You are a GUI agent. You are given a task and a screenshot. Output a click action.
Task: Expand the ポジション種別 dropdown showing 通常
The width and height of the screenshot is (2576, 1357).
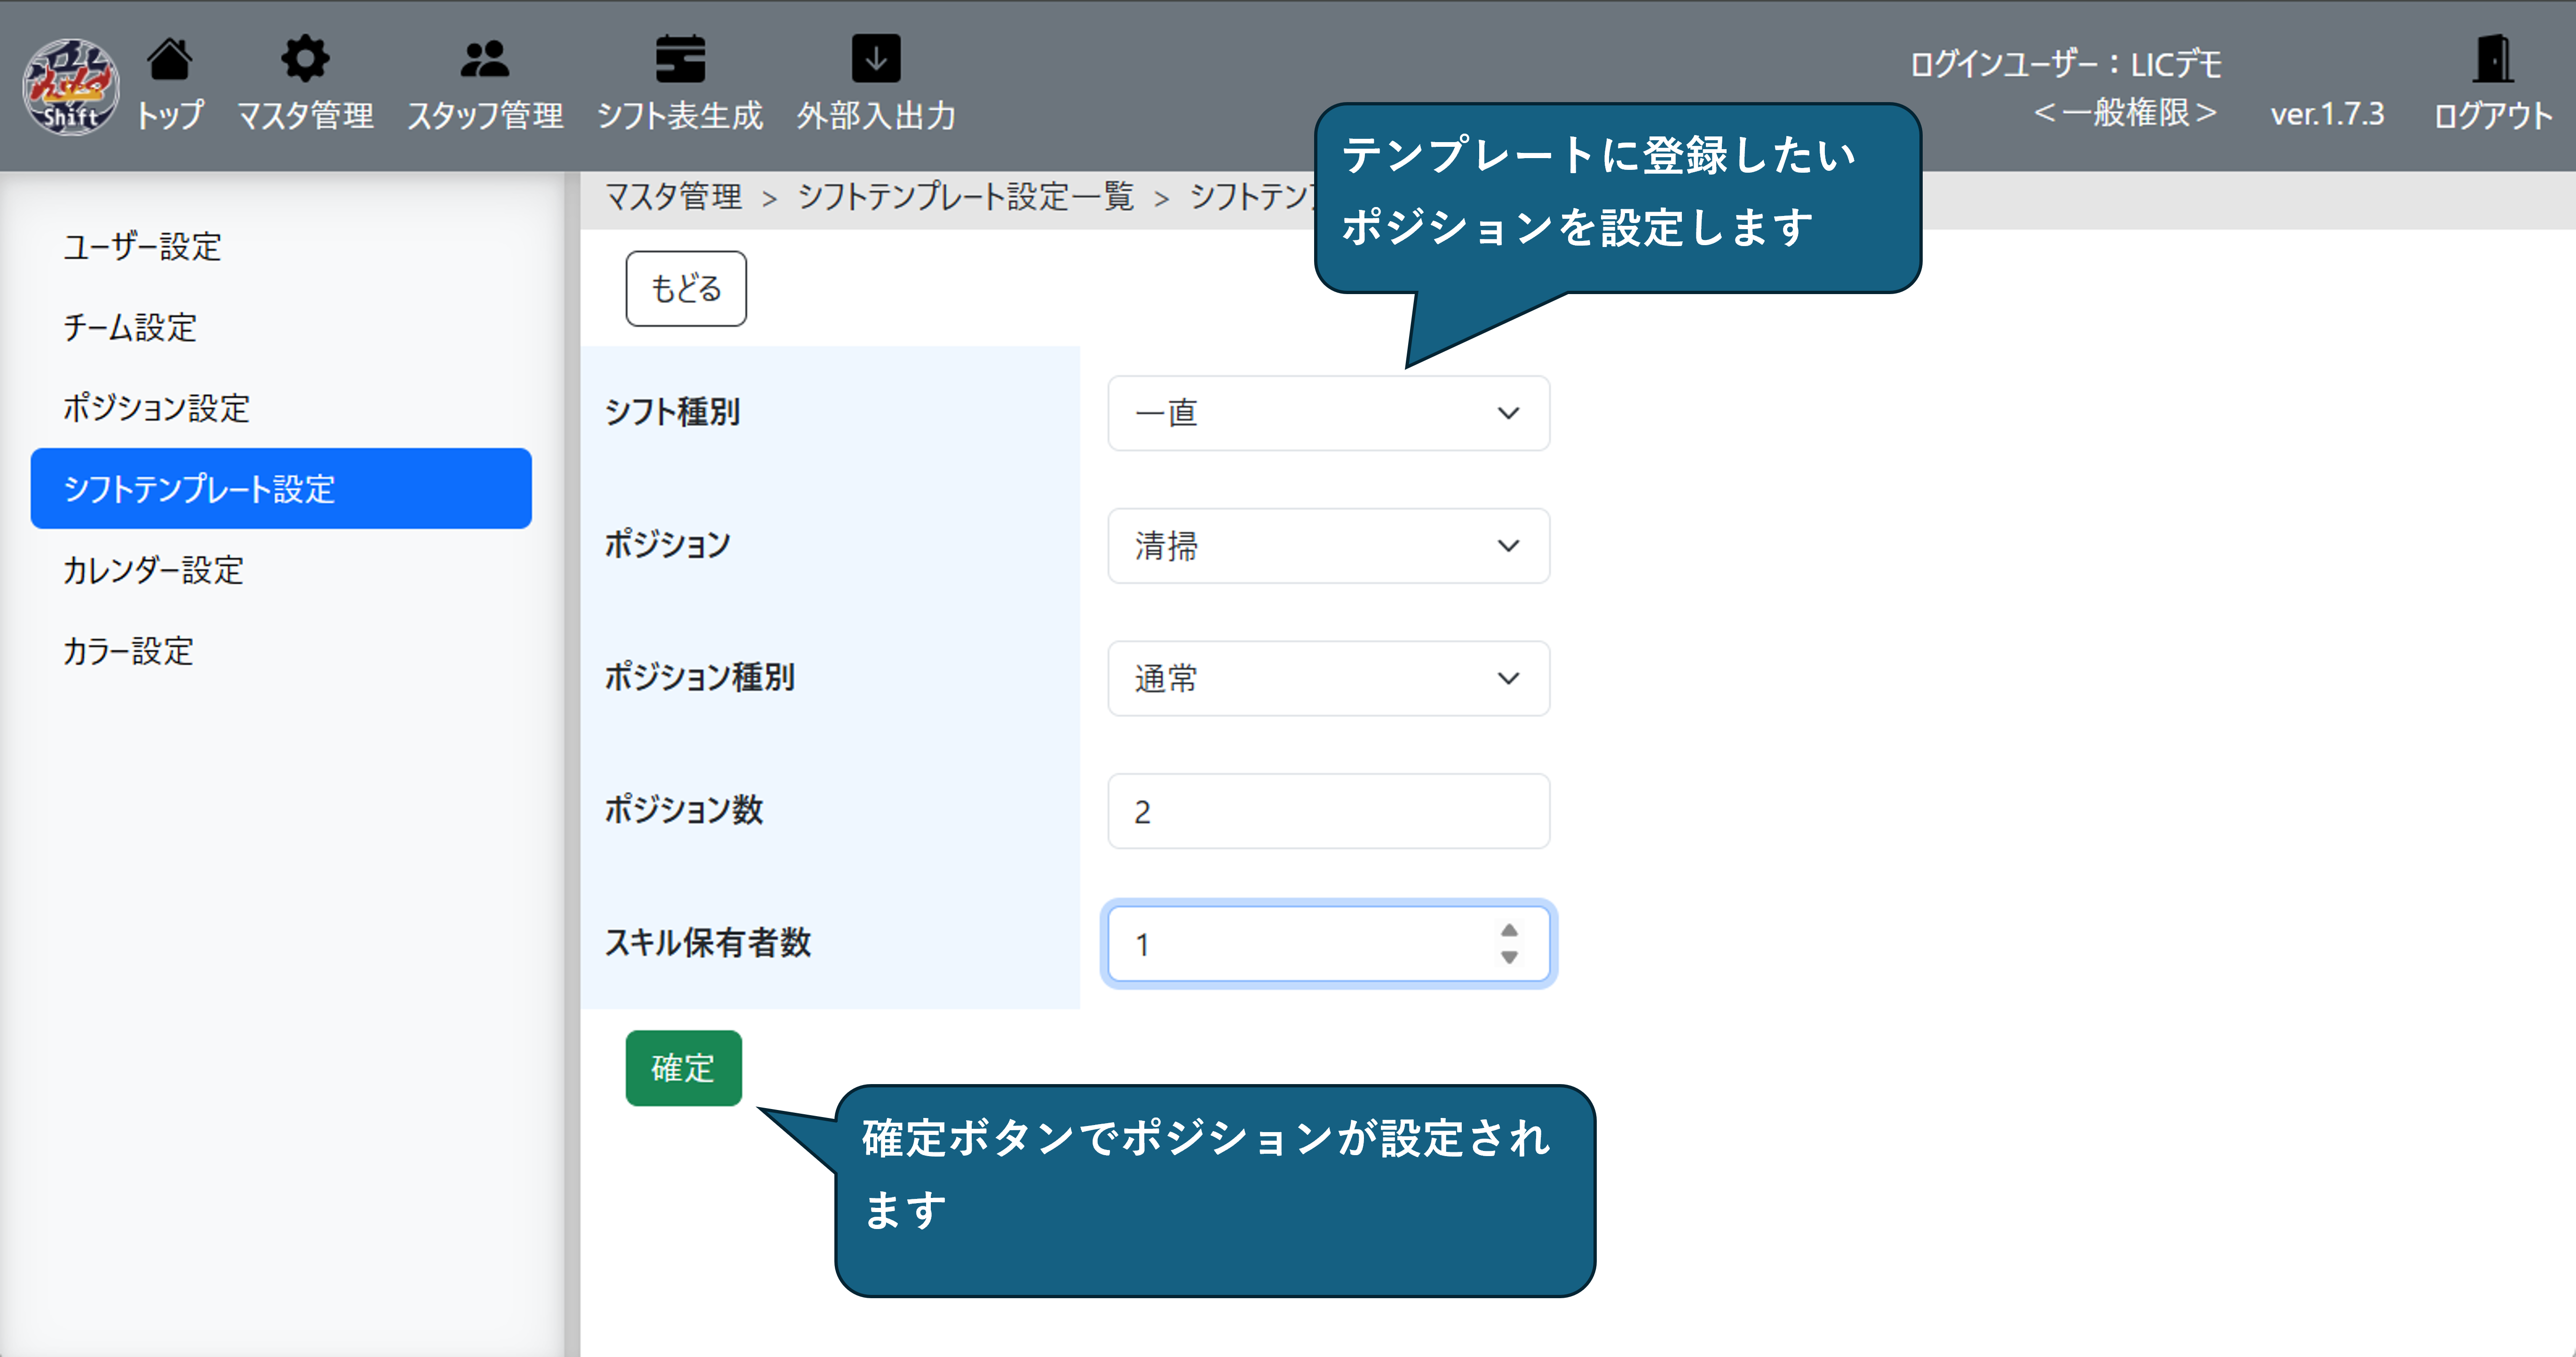pyautogui.click(x=1328, y=678)
